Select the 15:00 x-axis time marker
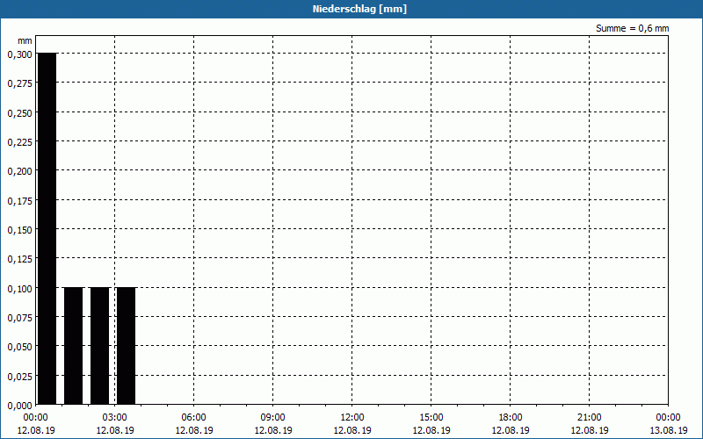 [431, 417]
